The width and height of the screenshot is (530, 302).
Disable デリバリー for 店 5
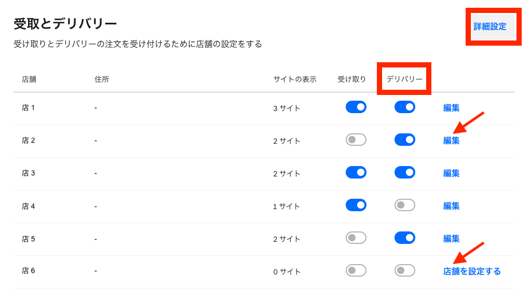(x=404, y=238)
